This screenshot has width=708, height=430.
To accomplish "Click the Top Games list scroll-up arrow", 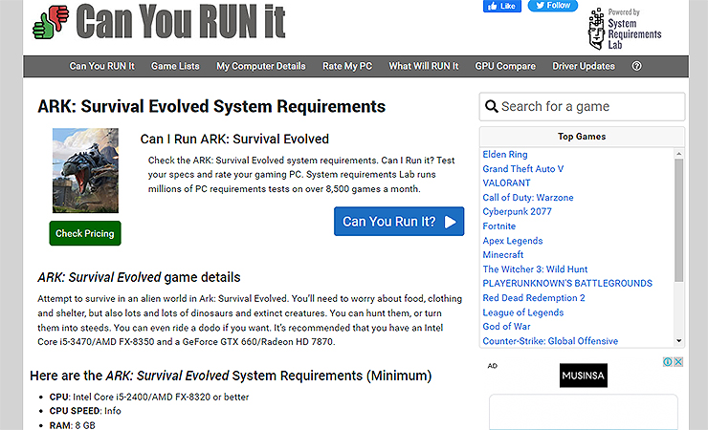I will pyautogui.click(x=678, y=154).
